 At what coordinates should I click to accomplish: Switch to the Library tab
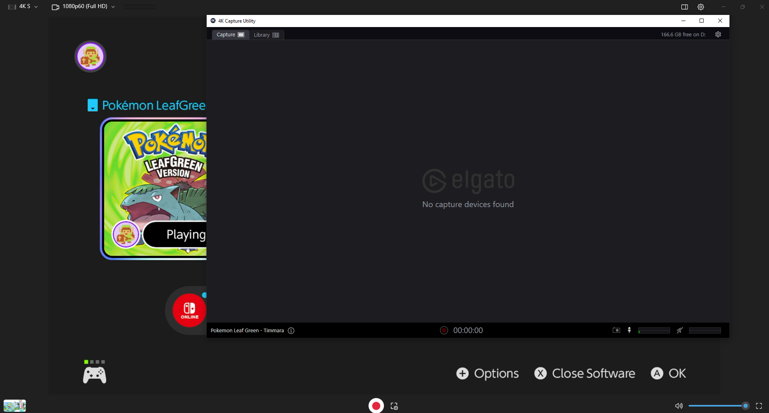point(266,35)
